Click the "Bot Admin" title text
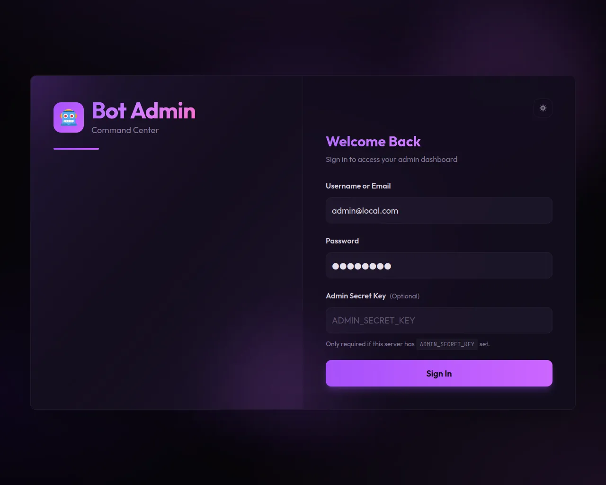 click(143, 111)
